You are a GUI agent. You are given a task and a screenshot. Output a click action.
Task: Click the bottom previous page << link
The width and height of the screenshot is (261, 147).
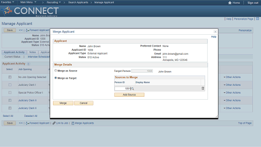pyautogui.click(x=21, y=123)
